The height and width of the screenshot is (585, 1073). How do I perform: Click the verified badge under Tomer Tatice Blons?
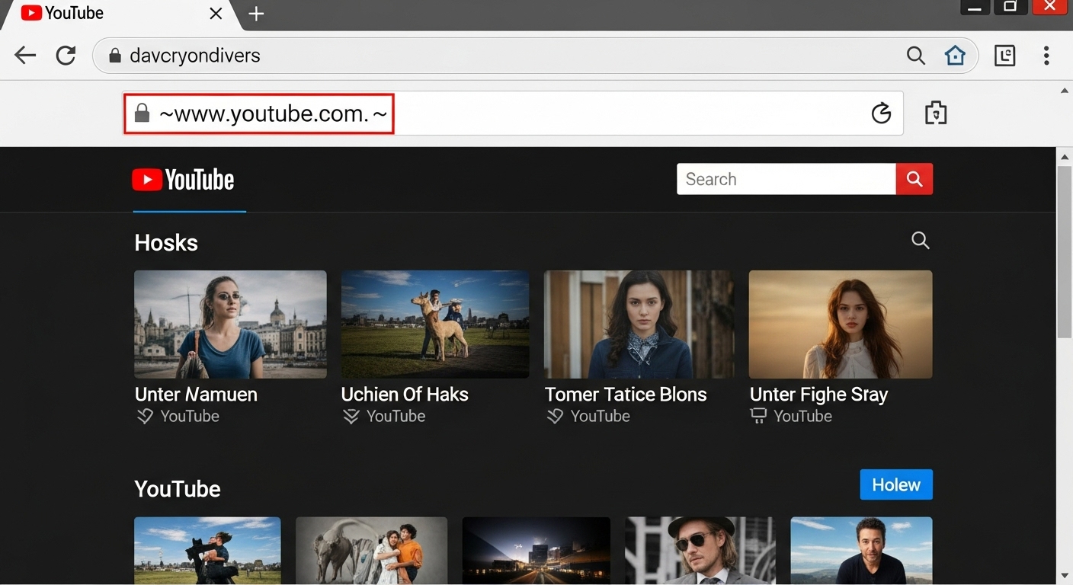pos(554,416)
